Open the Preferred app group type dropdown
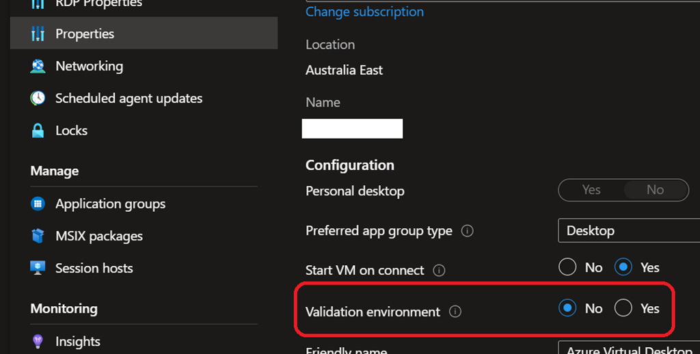Viewport: 700px width, 354px height. pos(629,231)
